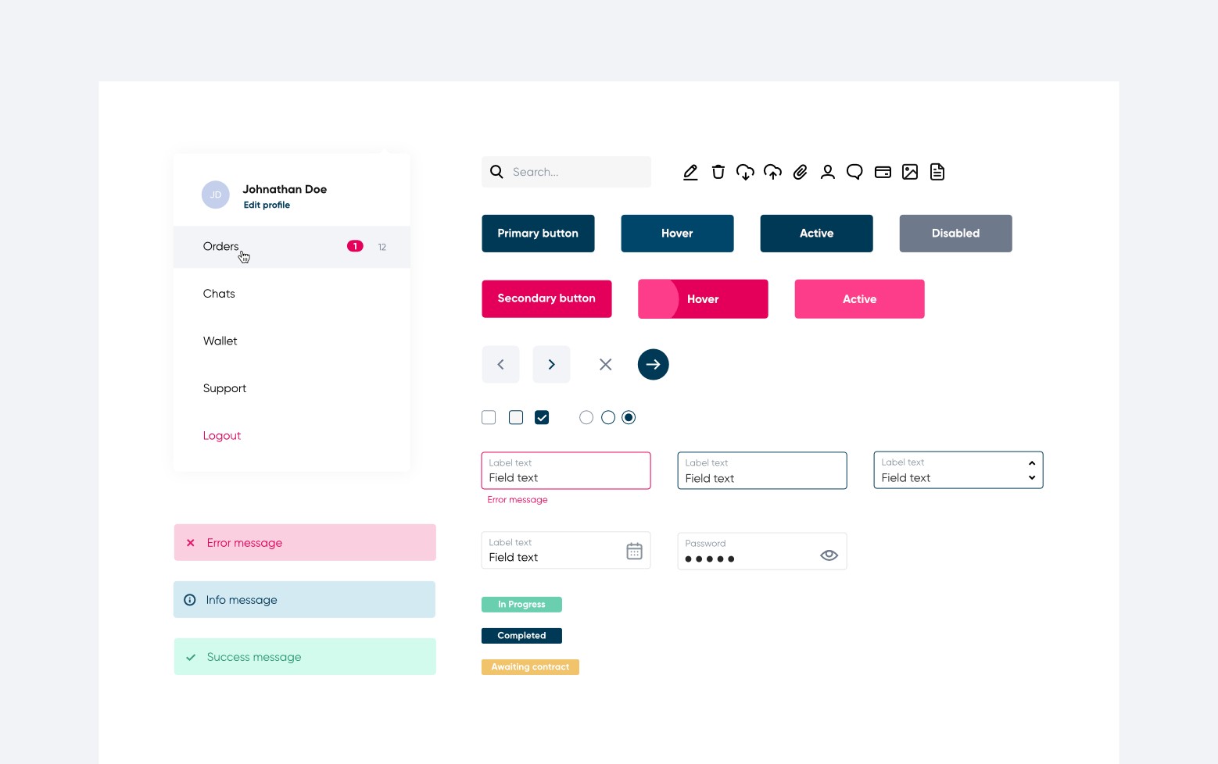
Task: Click the Awaiting contract status tag
Action: tap(530, 667)
